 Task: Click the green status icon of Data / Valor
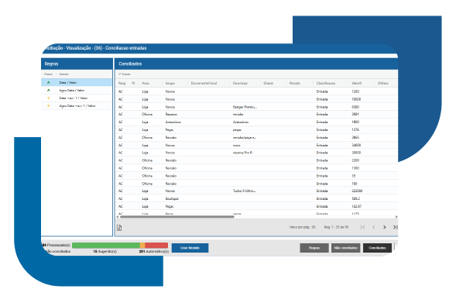[49, 83]
